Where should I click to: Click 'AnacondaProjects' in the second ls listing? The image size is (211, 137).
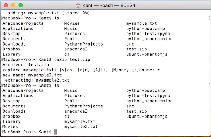23,90
